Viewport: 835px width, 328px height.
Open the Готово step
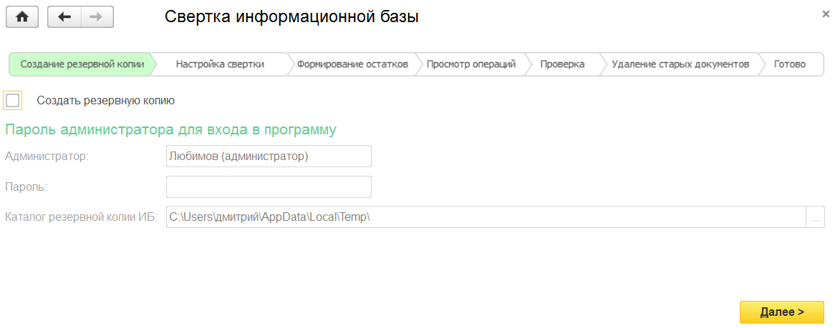pos(789,64)
